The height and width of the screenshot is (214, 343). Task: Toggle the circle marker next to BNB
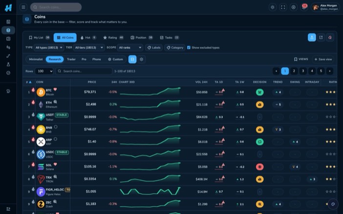click(56, 127)
